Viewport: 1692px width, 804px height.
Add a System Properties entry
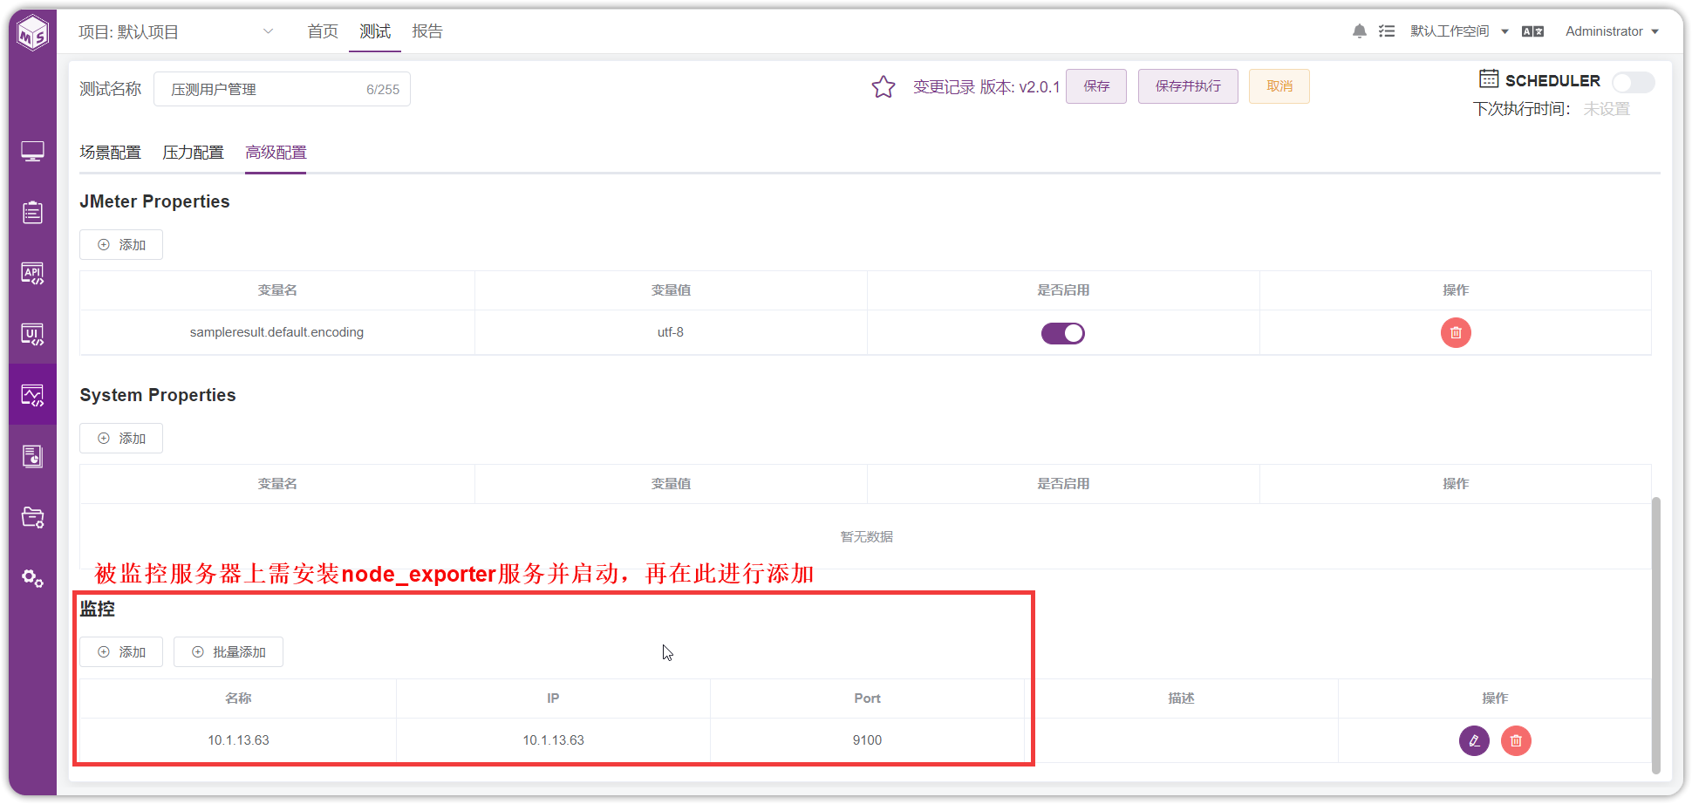(121, 439)
